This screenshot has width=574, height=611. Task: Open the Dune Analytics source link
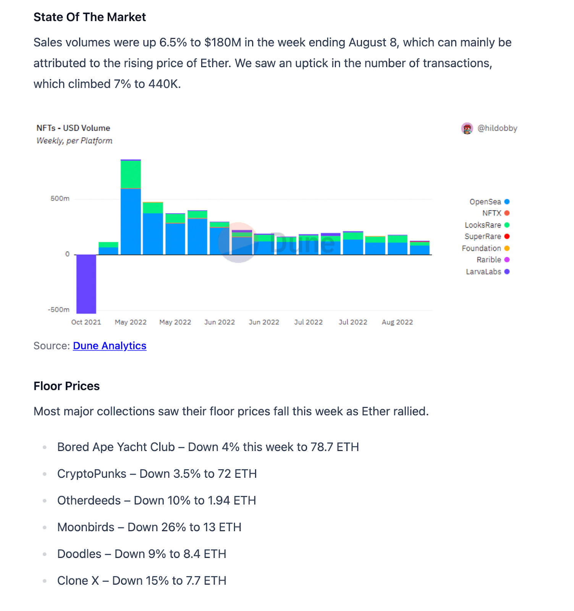click(110, 346)
